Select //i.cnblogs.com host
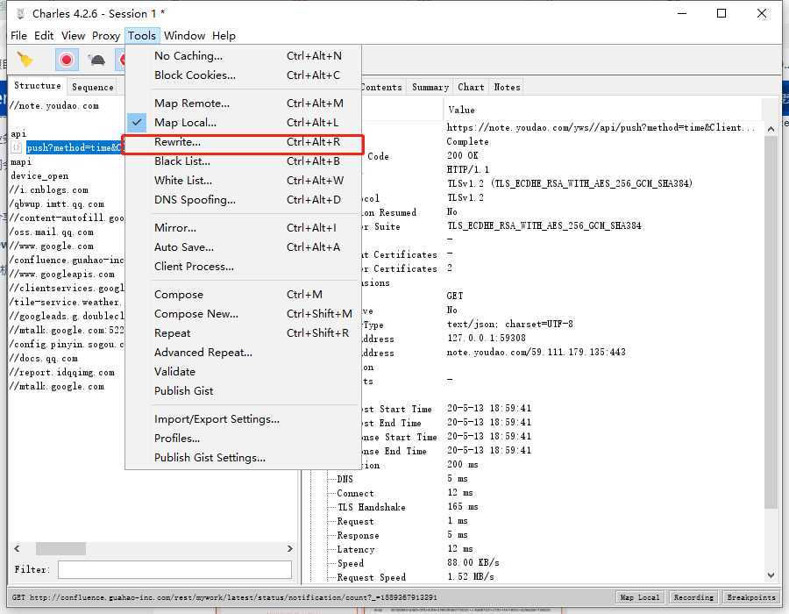The height and width of the screenshot is (614, 789). point(49,190)
